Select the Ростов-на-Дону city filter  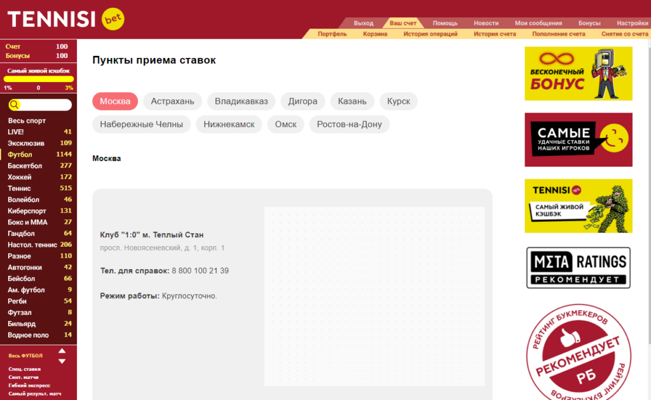click(x=349, y=125)
